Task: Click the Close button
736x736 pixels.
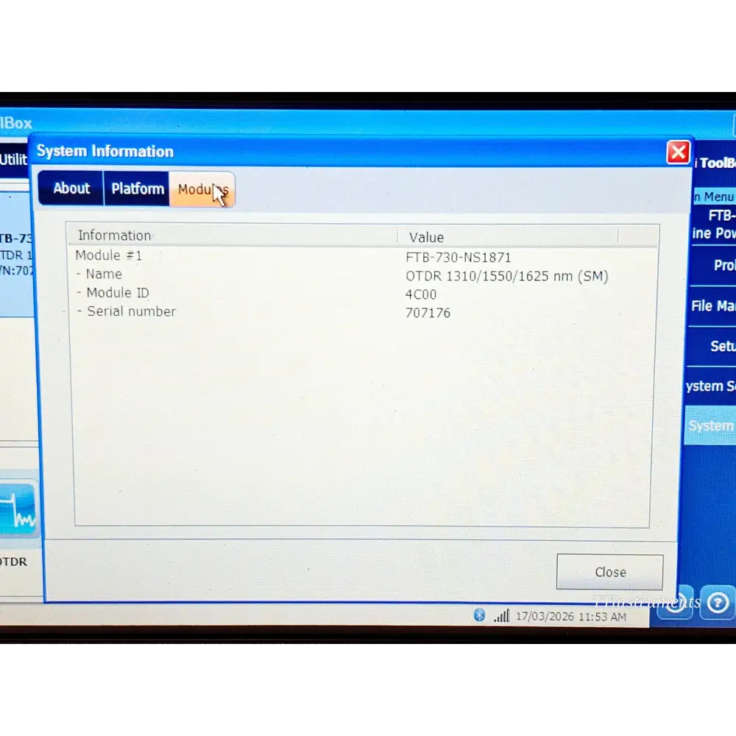Action: [x=609, y=572]
